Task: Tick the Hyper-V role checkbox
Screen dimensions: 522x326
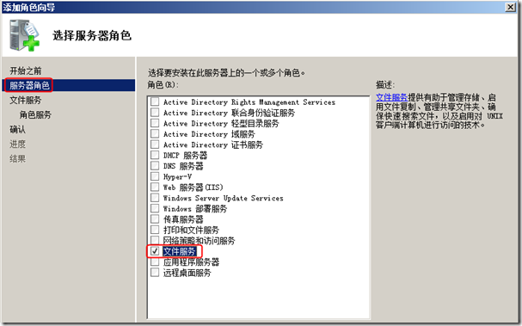Action: pyautogui.click(x=155, y=176)
